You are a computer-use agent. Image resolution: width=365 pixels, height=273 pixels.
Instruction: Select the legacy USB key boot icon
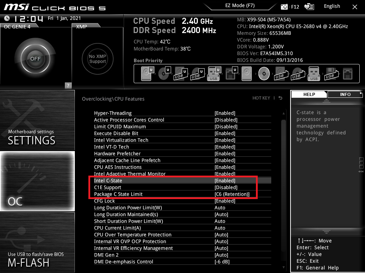[314, 74]
